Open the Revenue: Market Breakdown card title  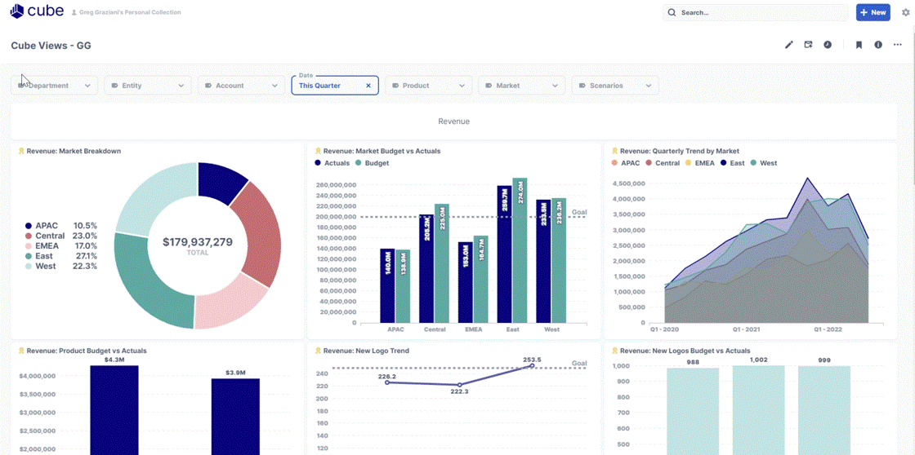[74, 151]
